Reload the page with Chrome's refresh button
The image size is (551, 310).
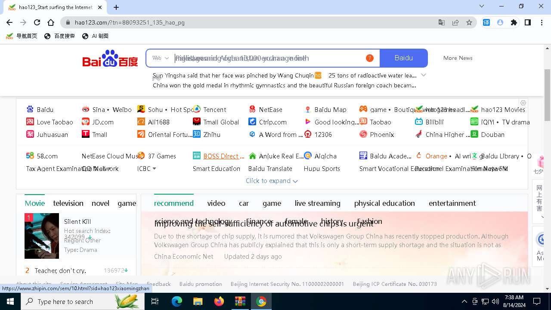[37, 22]
